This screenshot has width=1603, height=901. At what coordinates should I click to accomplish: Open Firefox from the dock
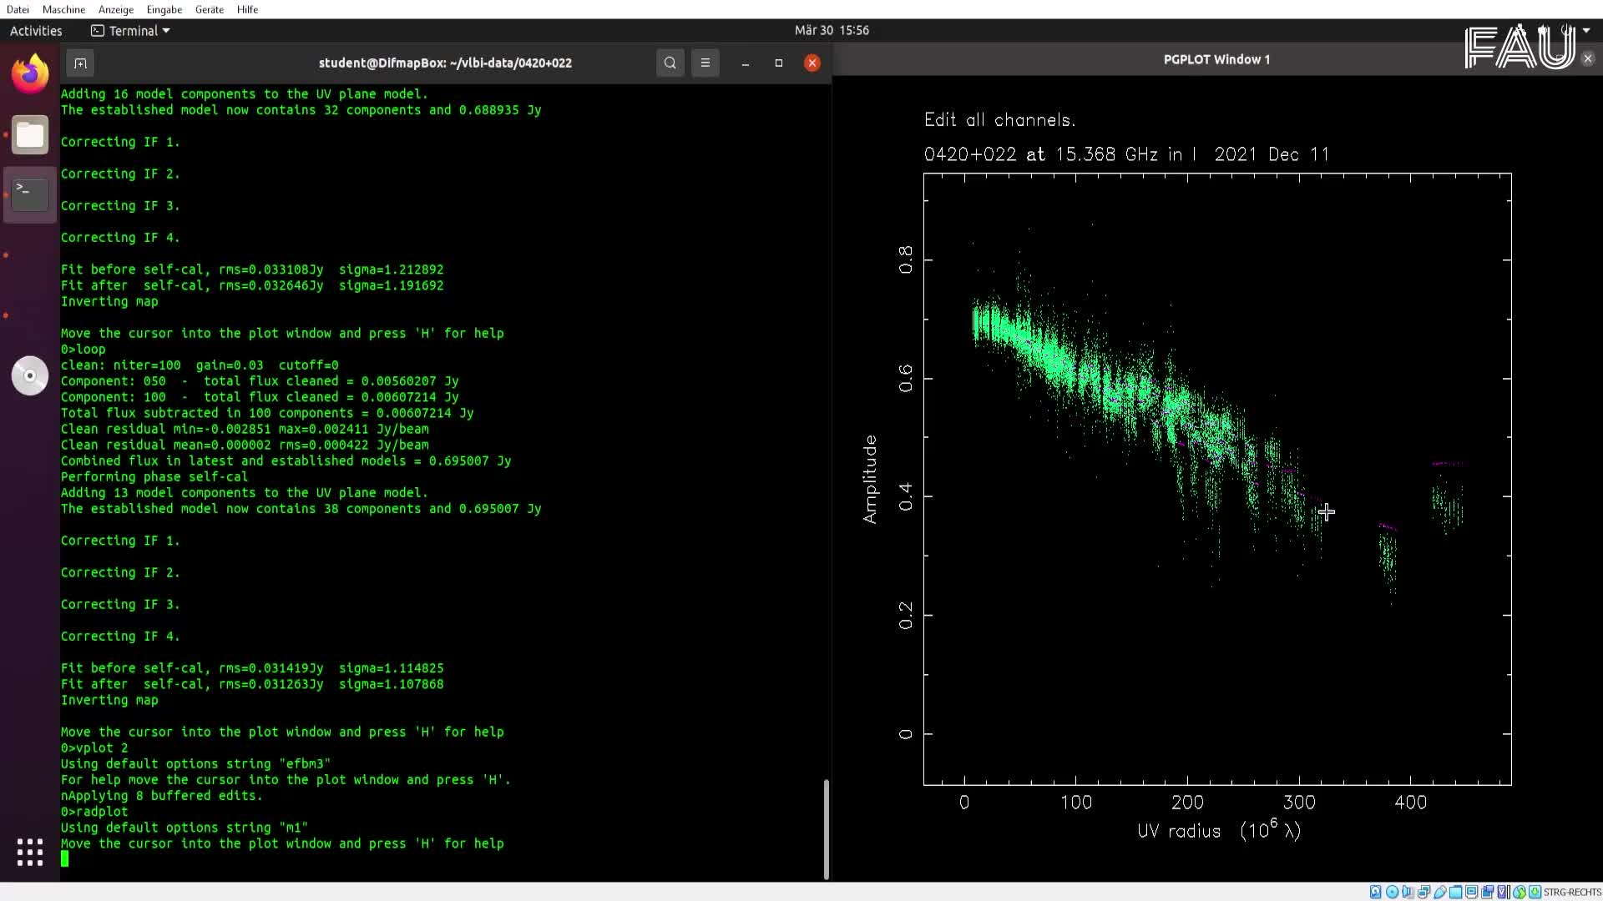30,74
